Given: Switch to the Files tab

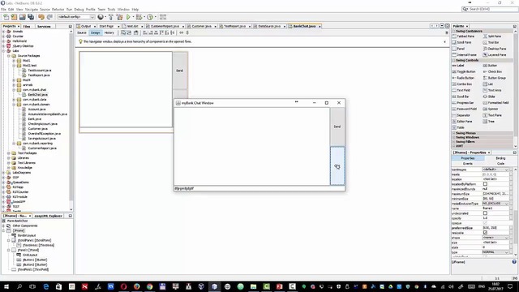Looking at the screenshot, I should coord(27,26).
